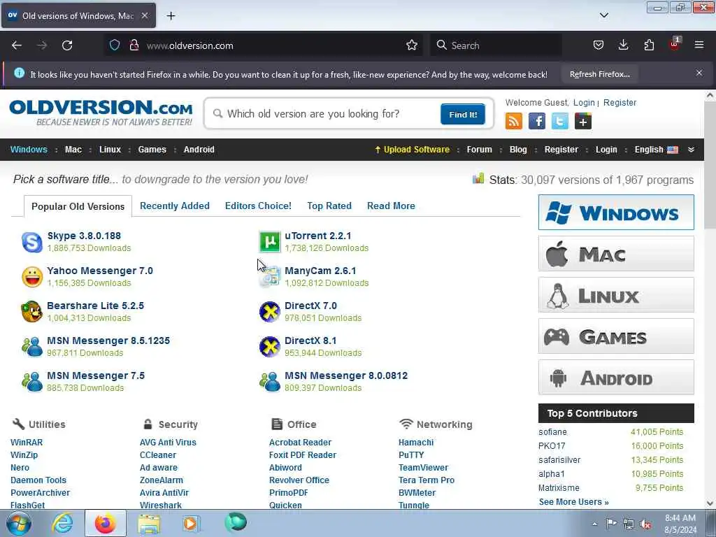Click the Bearshare Lite bear icon
This screenshot has width=716, height=537.
point(32,312)
